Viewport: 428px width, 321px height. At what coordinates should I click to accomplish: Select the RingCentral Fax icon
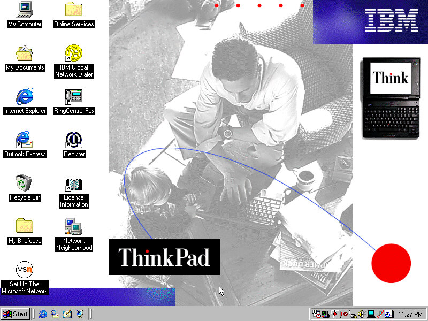(x=74, y=97)
